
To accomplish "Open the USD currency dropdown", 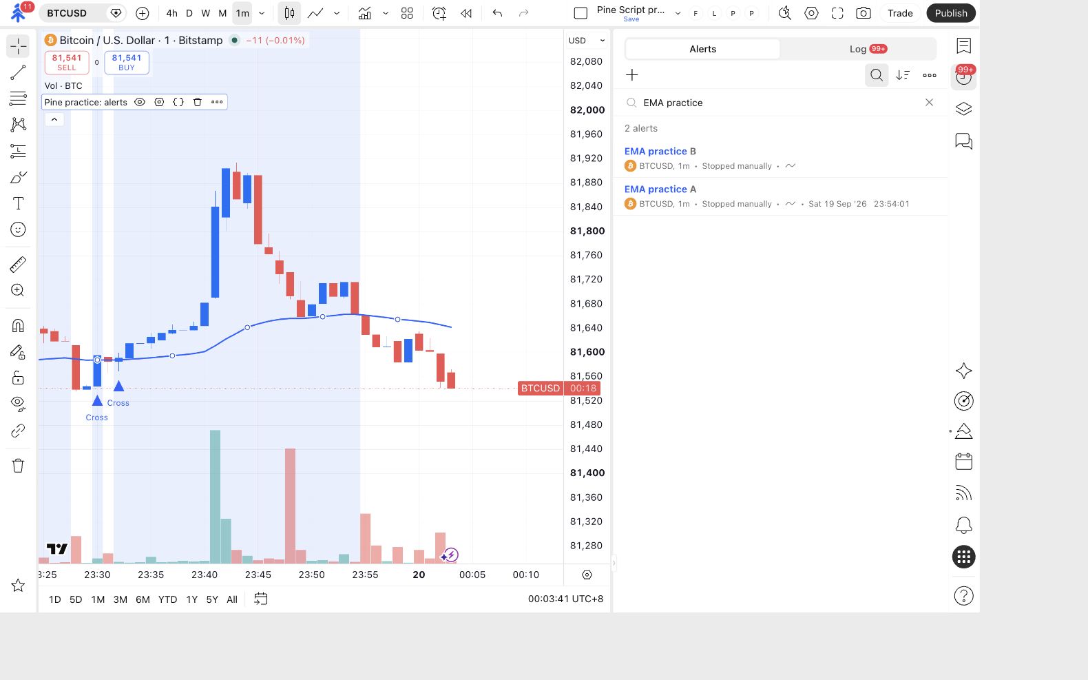I will (x=587, y=41).
